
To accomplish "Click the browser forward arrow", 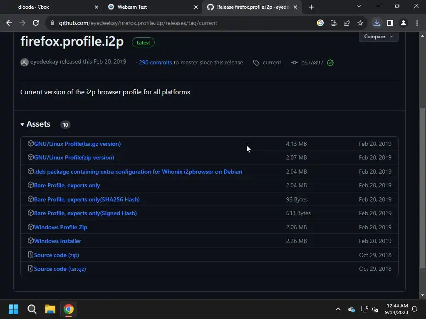I will point(22,23).
